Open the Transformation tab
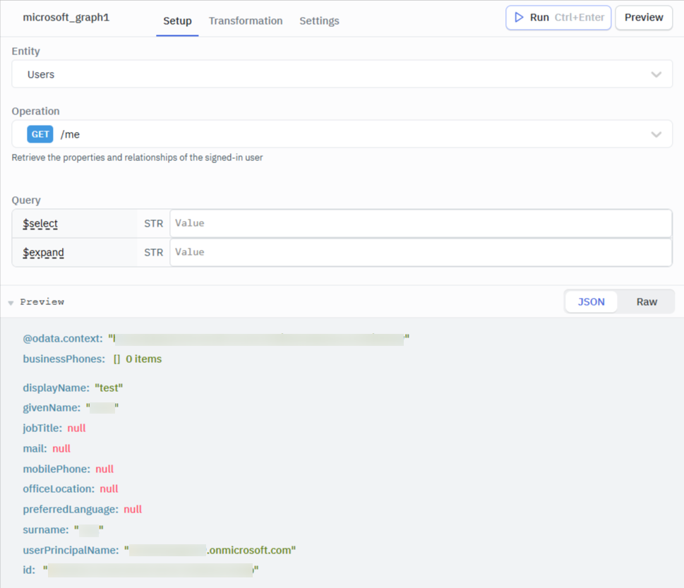This screenshot has height=588, width=684. click(x=246, y=21)
